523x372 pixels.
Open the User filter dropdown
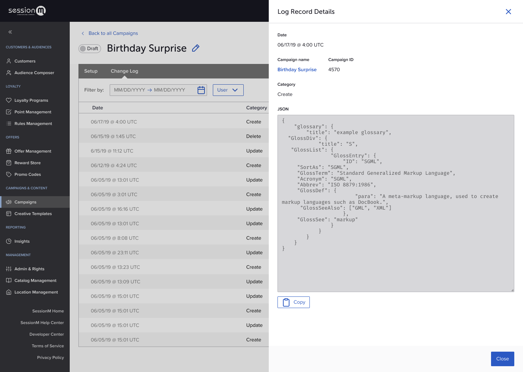point(228,90)
